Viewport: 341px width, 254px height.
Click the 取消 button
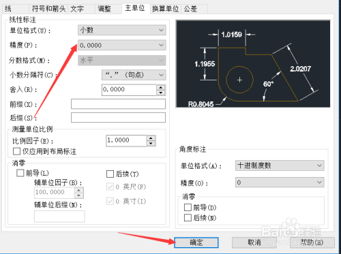(x=254, y=242)
